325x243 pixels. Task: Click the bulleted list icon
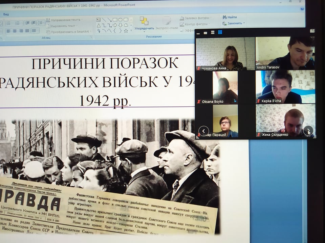(8, 23)
